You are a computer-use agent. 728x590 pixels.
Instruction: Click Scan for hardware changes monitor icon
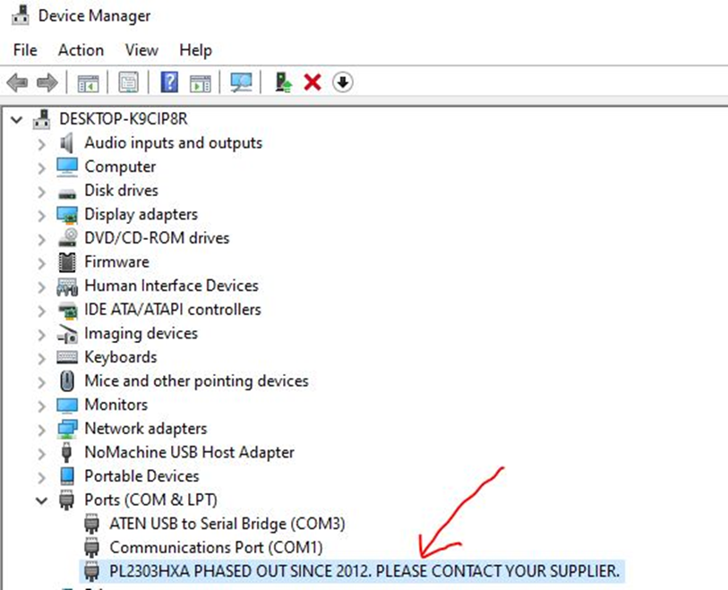click(x=241, y=83)
